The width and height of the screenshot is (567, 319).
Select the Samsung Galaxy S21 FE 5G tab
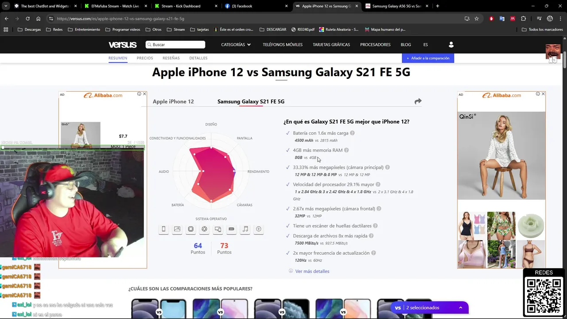[x=251, y=101]
